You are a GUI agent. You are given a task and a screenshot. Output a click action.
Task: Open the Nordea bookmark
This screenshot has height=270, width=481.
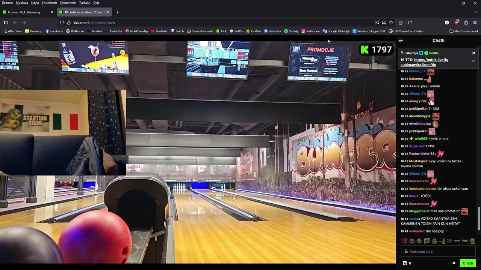95,31
